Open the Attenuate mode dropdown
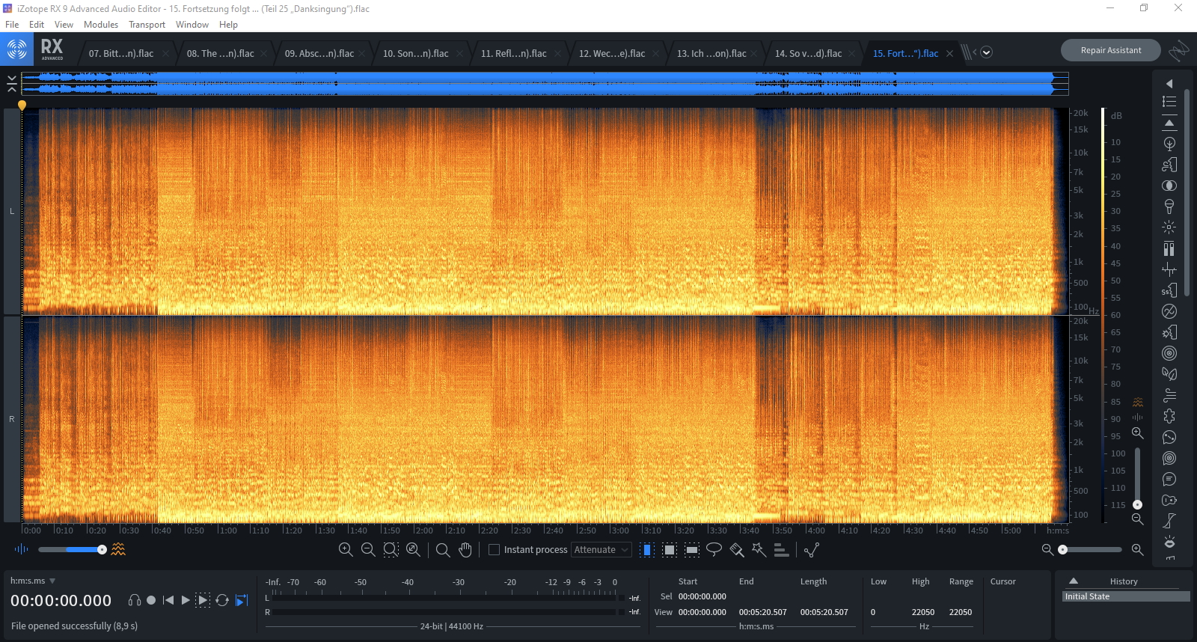Viewport: 1197px width, 642px height. pyautogui.click(x=601, y=550)
